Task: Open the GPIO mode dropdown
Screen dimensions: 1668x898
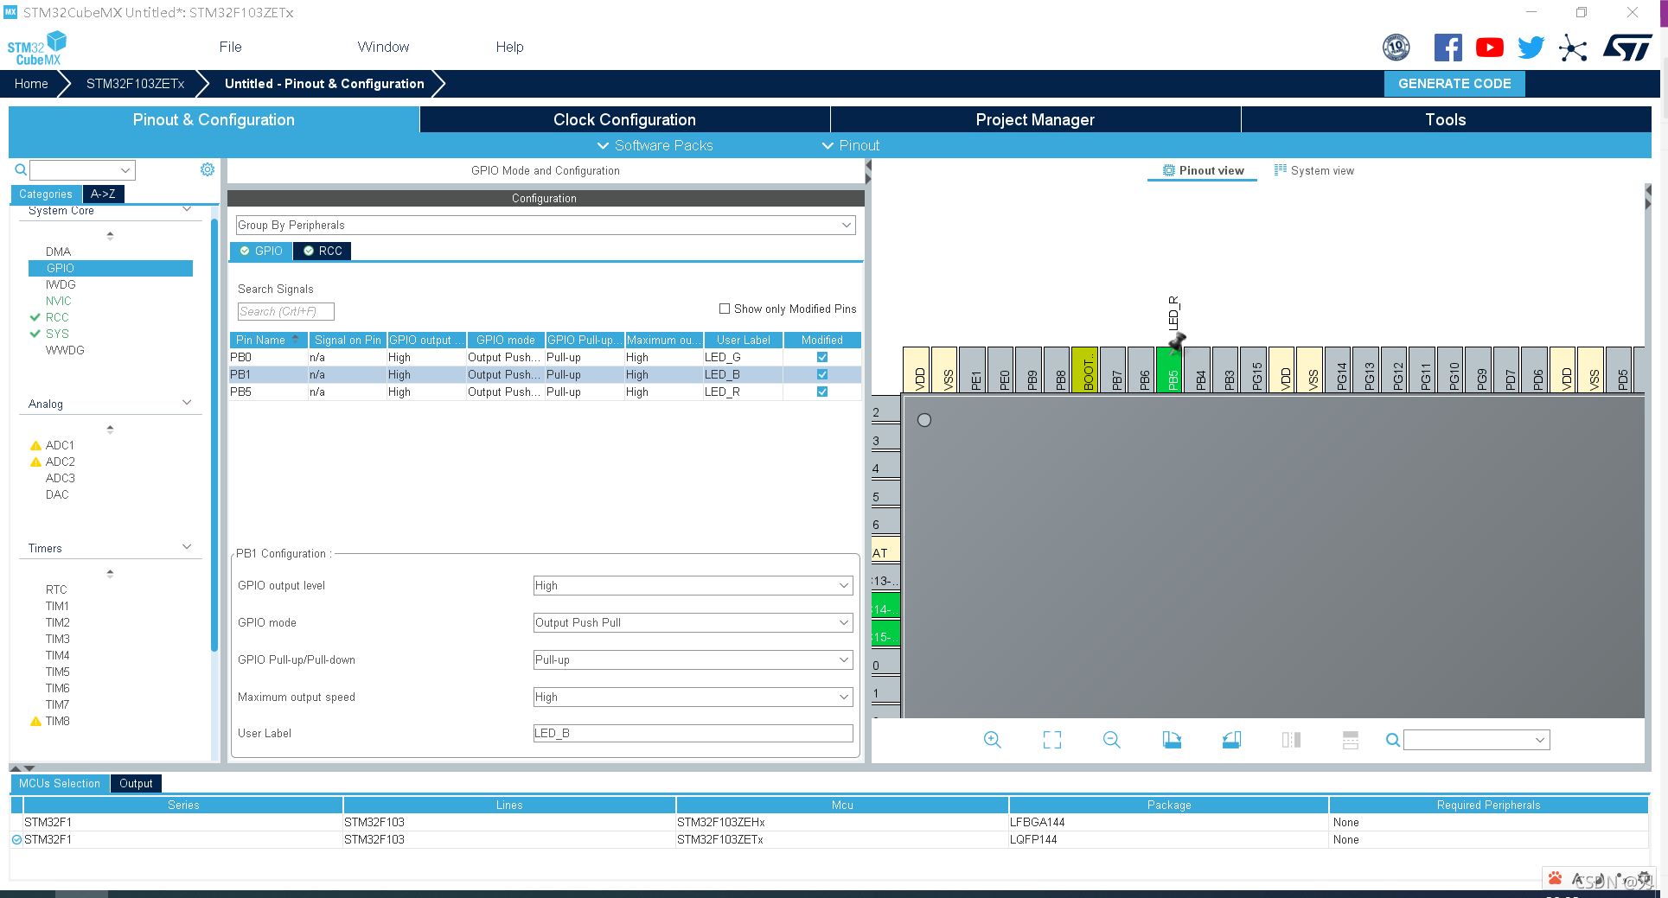Action: (693, 622)
